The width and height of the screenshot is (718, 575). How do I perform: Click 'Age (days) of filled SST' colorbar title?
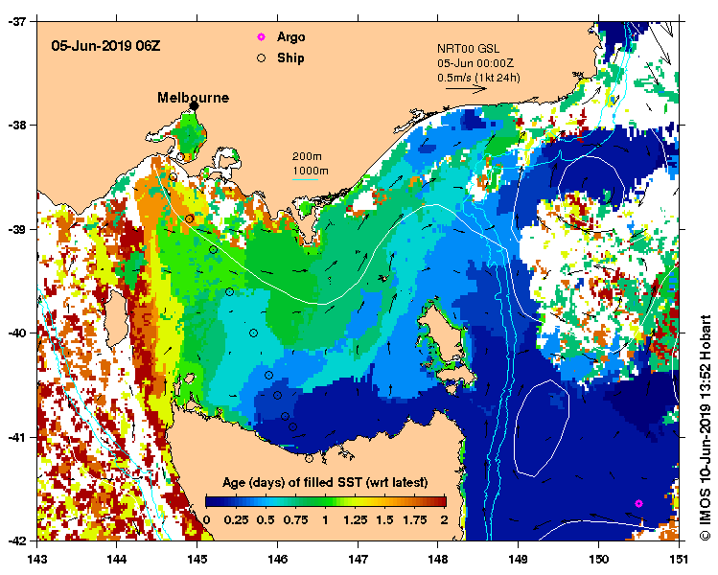(x=325, y=482)
